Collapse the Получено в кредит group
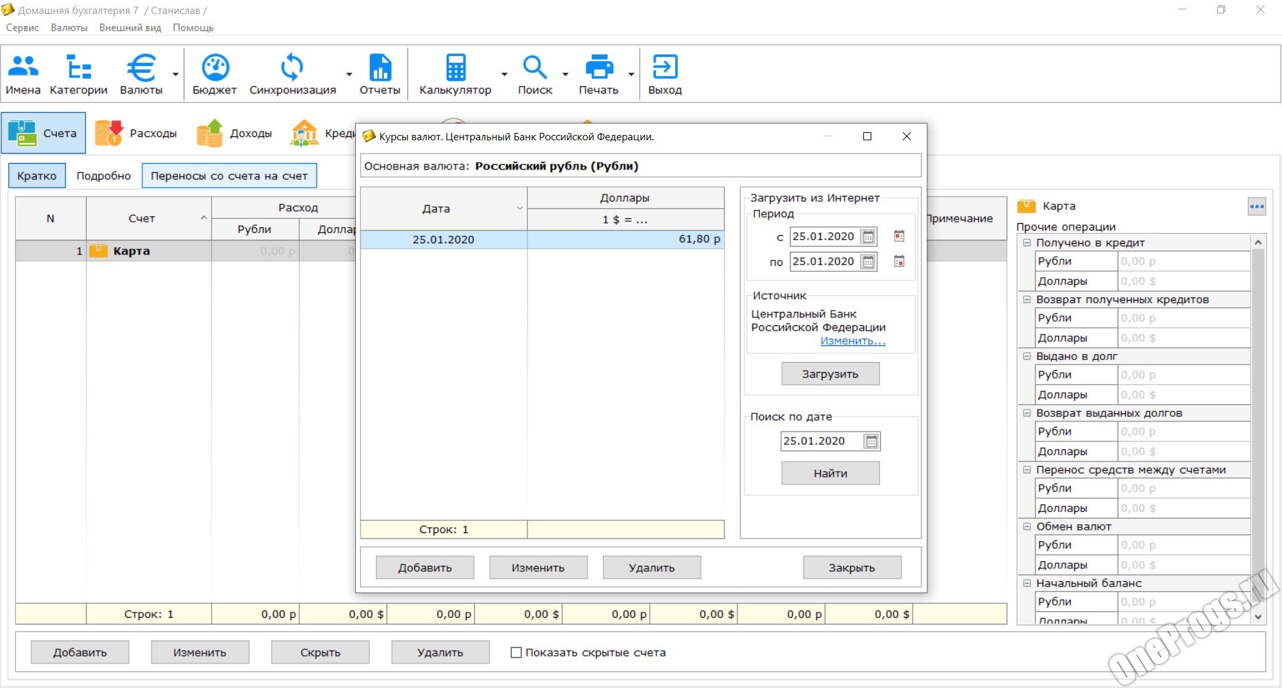 click(x=1027, y=242)
